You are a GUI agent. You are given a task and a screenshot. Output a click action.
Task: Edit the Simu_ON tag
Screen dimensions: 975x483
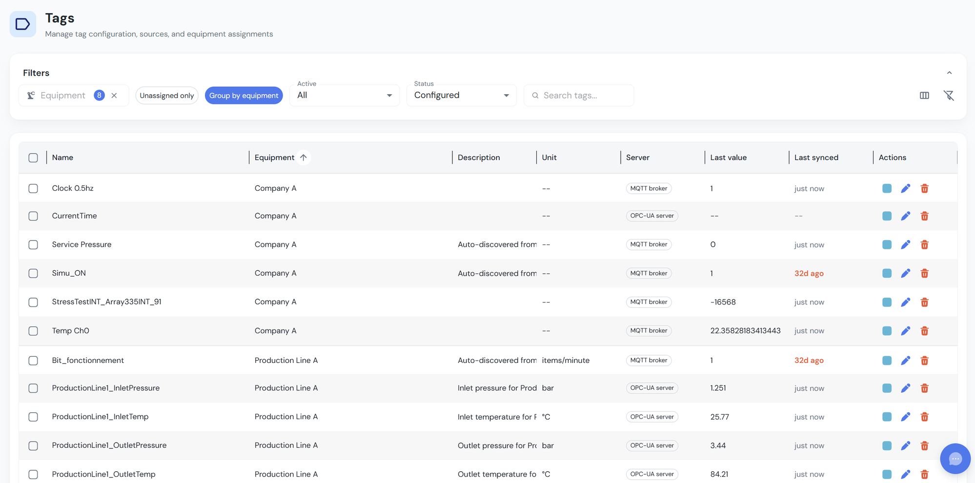[906, 273]
